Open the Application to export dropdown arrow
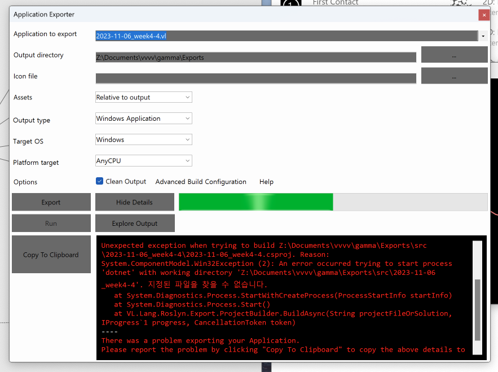Image resolution: width=498 pixels, height=372 pixels. click(x=483, y=36)
